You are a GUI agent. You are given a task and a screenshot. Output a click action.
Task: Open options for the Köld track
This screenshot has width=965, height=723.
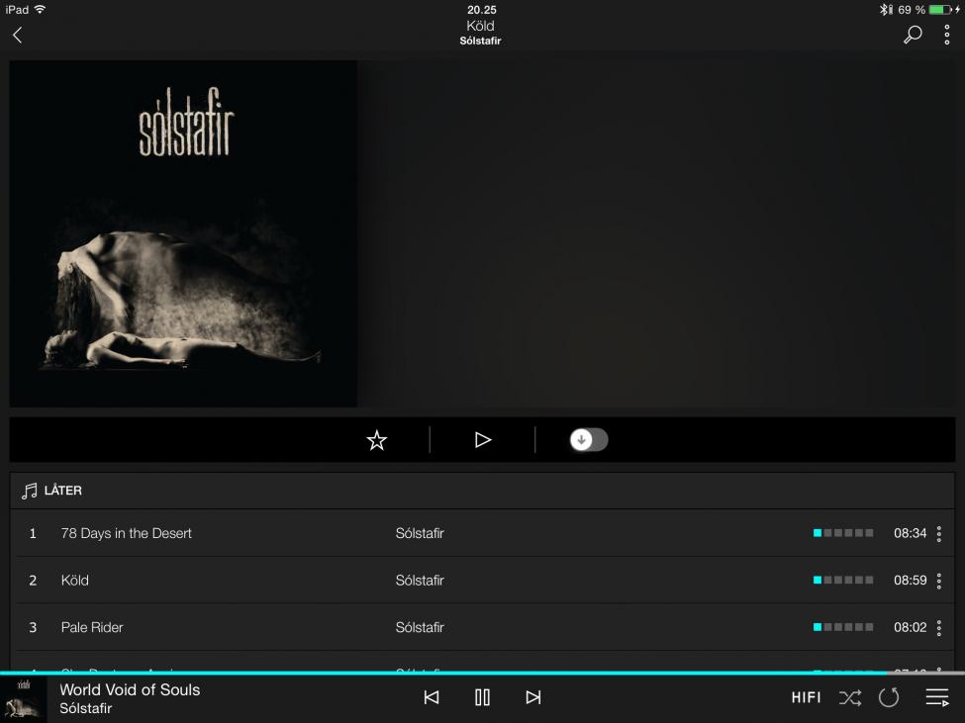(939, 581)
